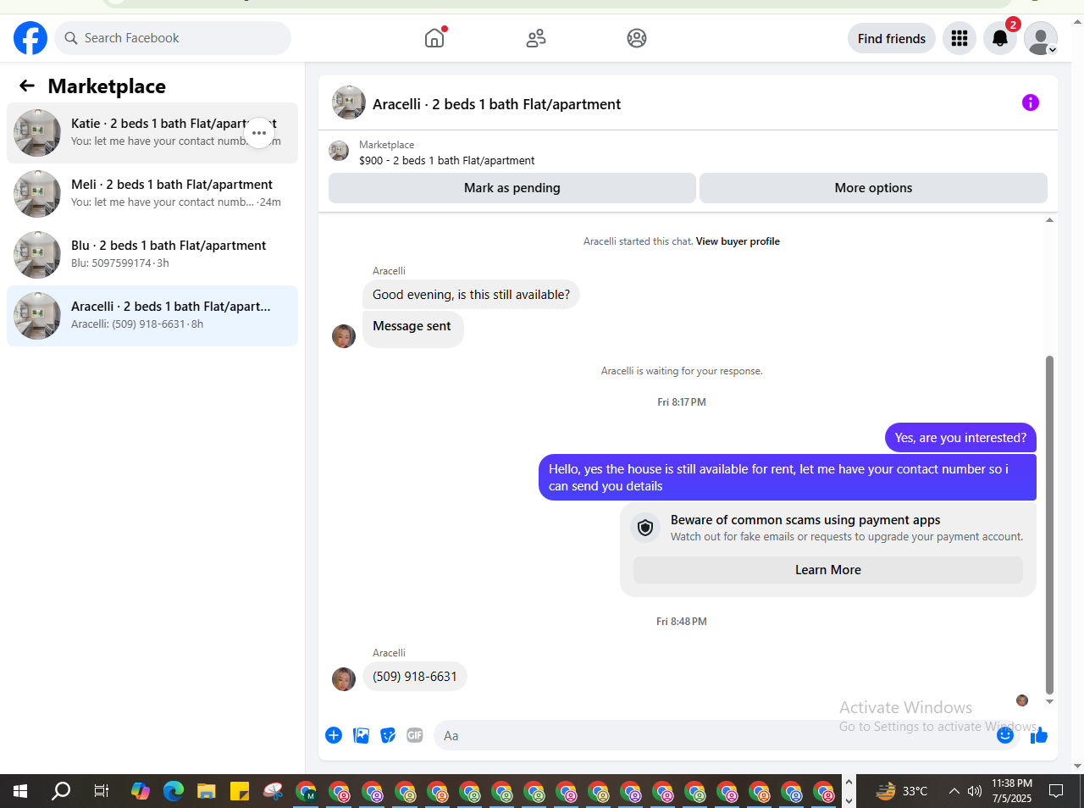Viewport: 1084px width, 808px height.
Task: Select Aracelli's conversation in the list
Action: tap(152, 316)
